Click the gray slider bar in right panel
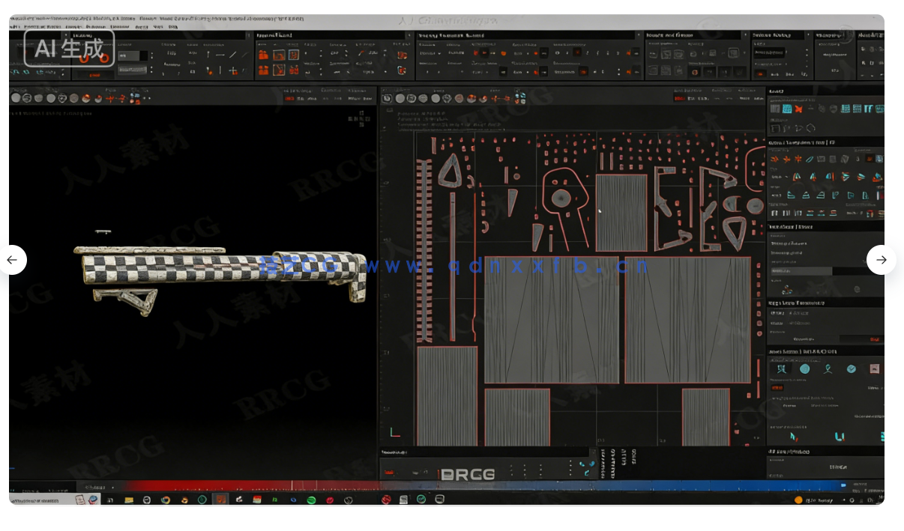 point(801,271)
